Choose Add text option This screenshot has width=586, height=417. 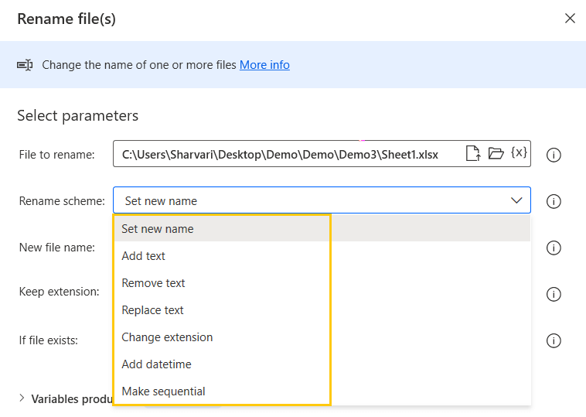point(322,256)
